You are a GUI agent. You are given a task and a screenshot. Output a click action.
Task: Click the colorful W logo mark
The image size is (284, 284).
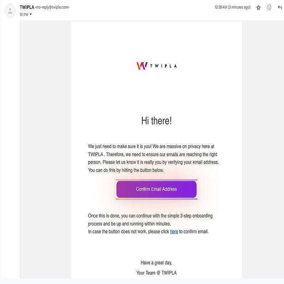coord(142,66)
